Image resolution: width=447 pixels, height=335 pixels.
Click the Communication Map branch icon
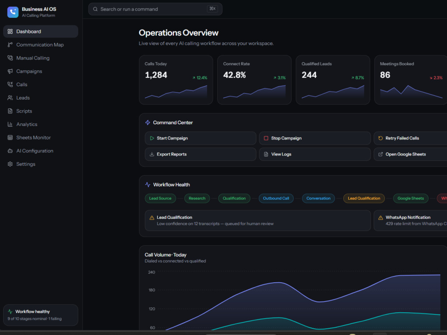coord(10,45)
